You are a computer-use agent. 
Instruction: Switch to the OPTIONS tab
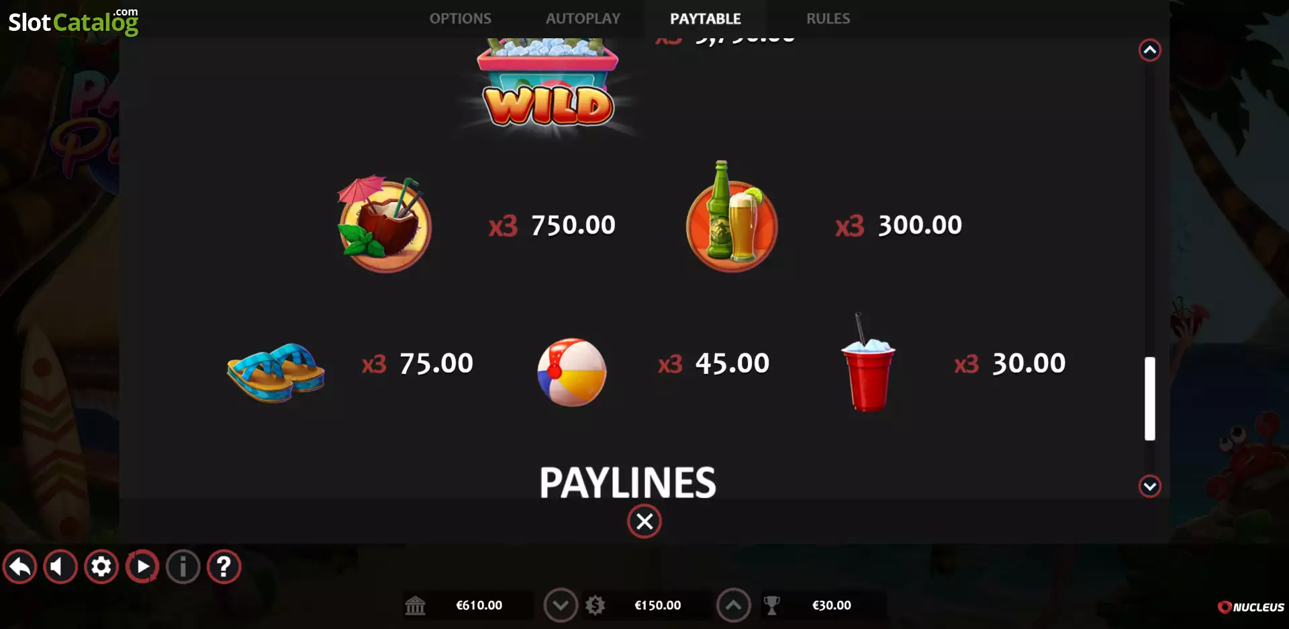(461, 19)
